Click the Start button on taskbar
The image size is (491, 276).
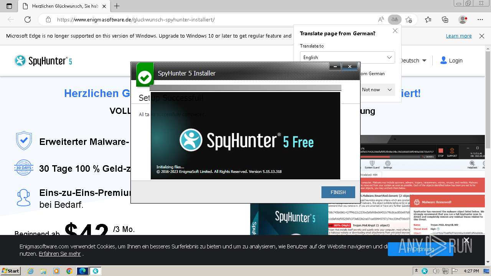(11, 271)
